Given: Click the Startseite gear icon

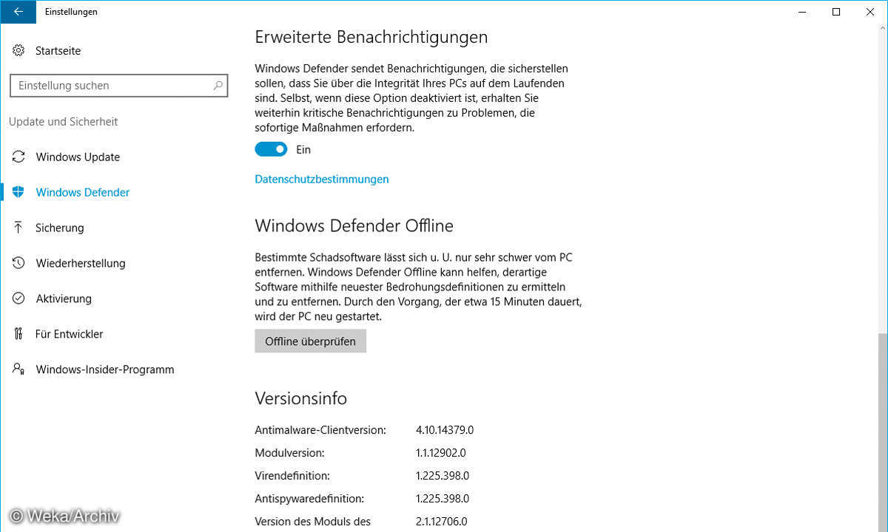Looking at the screenshot, I should point(18,51).
